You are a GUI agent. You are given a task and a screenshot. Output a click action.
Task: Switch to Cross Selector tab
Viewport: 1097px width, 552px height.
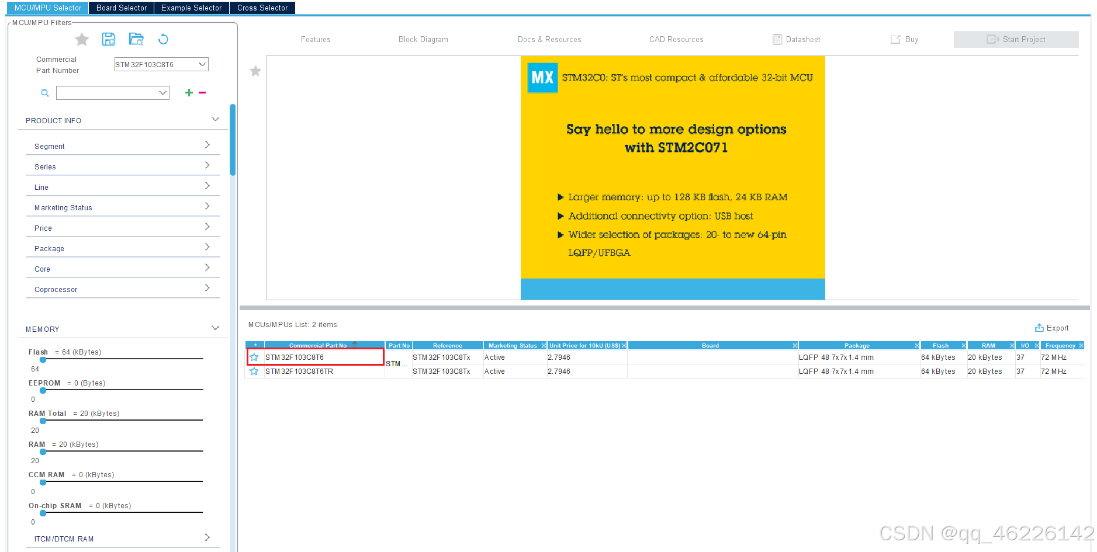(262, 8)
